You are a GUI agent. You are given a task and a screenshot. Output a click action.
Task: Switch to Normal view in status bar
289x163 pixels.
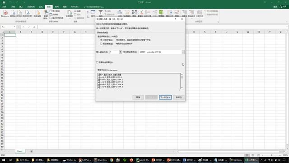[247, 155]
